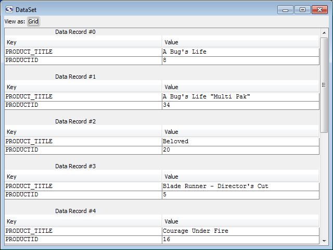Click PRODUCT_TITLE key in Data Record #1
This screenshot has height=250, width=333.
[x=83, y=97]
